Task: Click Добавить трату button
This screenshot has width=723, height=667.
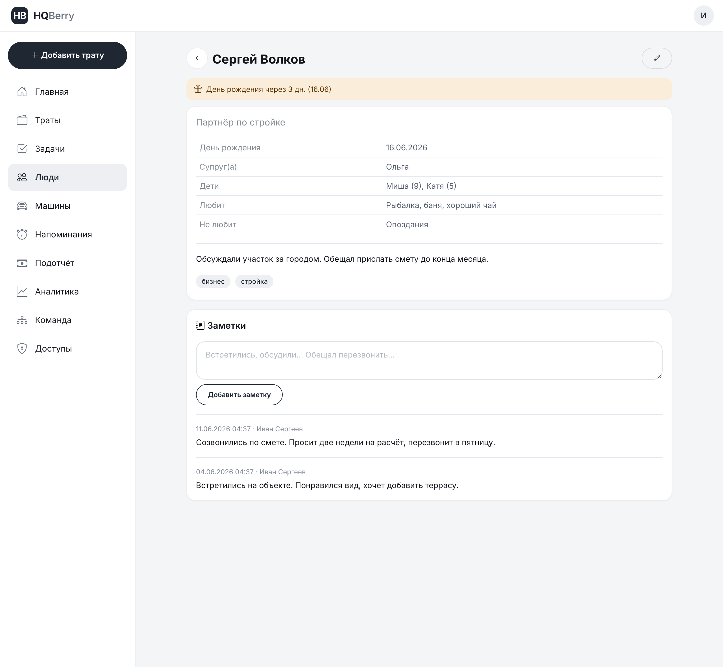Action: (x=67, y=55)
